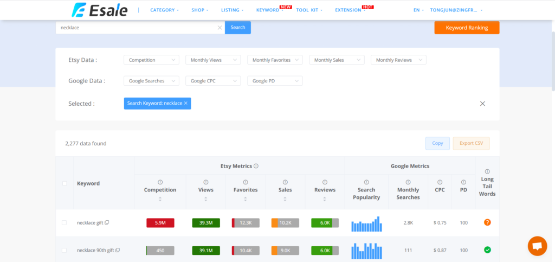The height and width of the screenshot is (262, 555).
Task: Check the 'necklace gift' row checkbox
Action: [64, 222]
